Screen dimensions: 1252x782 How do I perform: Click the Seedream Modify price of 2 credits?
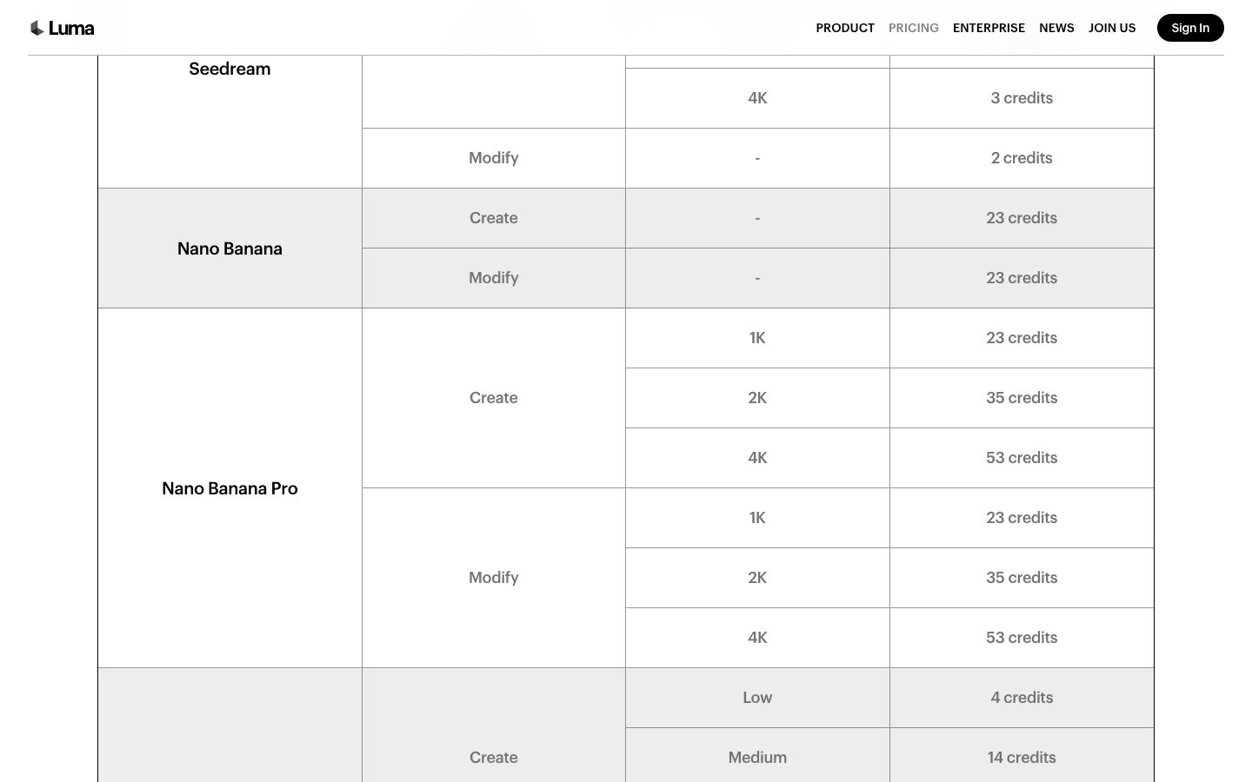[1022, 158]
